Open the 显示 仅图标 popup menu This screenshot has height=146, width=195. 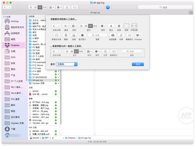67,64
